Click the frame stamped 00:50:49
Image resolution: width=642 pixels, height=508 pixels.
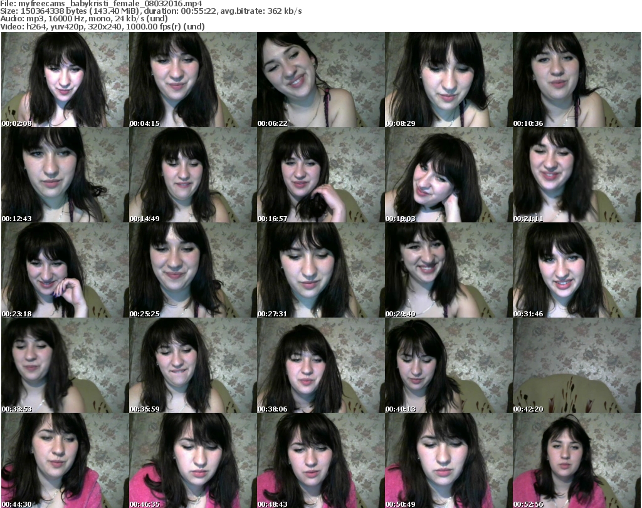449,460
